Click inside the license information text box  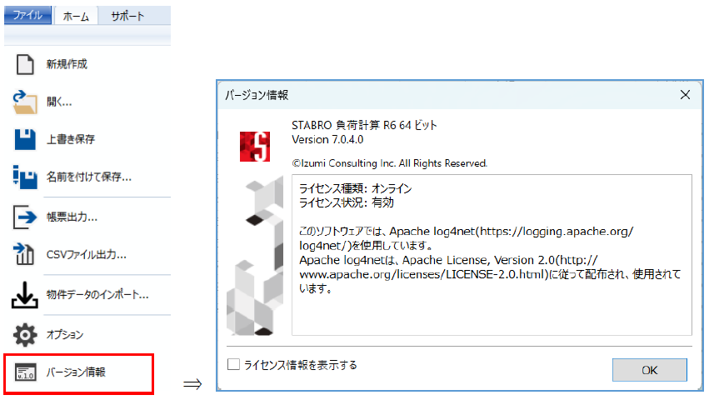[492, 308]
